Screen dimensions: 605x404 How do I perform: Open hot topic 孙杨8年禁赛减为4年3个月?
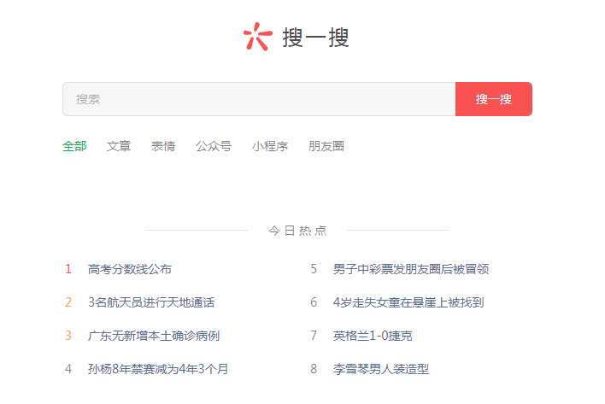point(158,369)
